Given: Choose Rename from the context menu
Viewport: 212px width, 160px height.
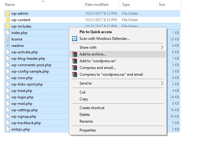Looking at the screenshot, I should 86,121.
